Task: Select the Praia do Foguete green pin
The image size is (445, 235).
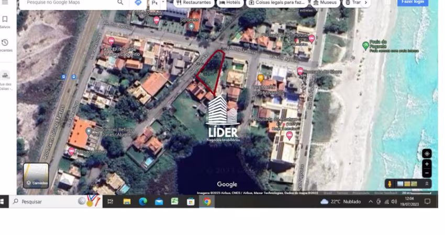Action: 365,45
